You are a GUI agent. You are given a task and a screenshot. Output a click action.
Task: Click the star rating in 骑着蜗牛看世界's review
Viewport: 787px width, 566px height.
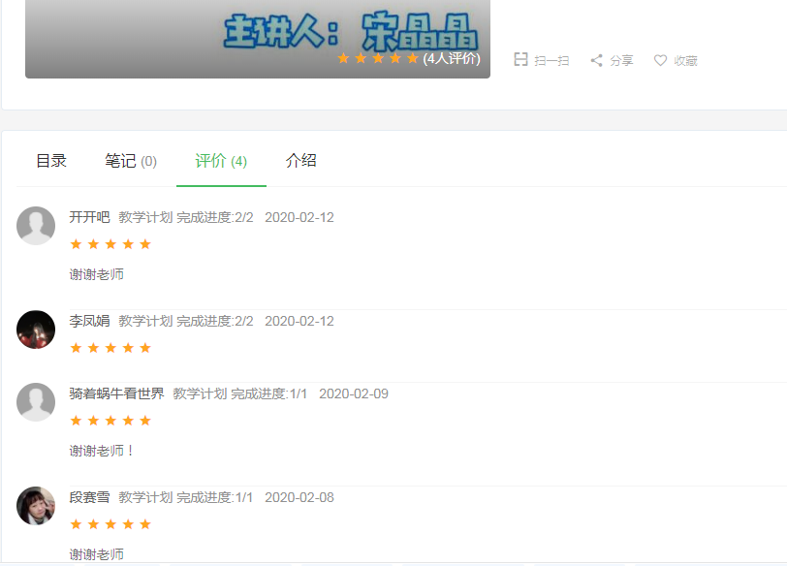tap(110, 421)
